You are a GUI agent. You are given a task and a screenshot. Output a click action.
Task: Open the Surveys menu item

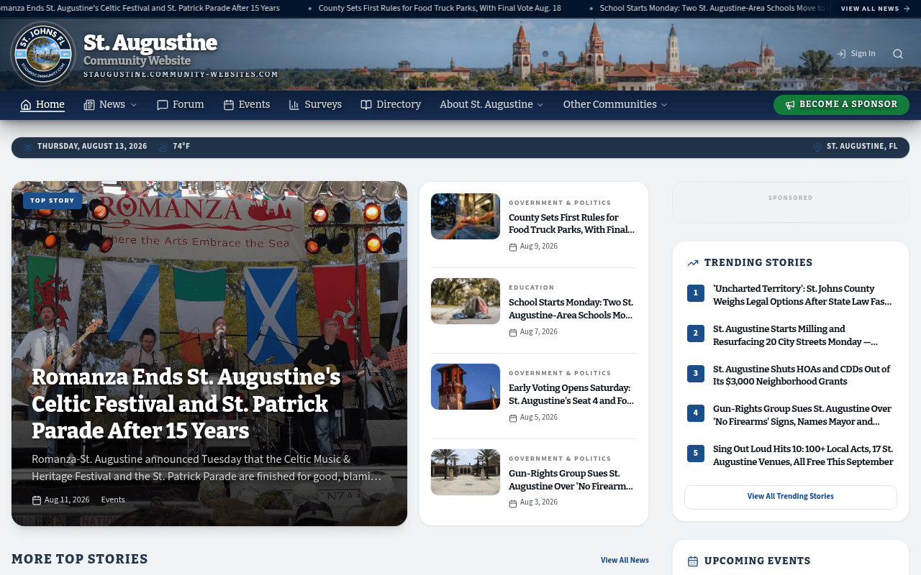(x=315, y=105)
